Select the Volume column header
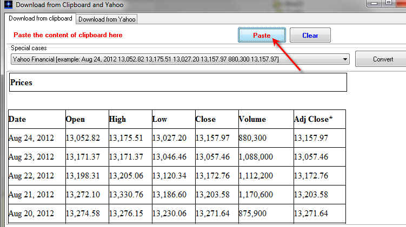The image size is (406, 227). pyautogui.click(x=264, y=119)
